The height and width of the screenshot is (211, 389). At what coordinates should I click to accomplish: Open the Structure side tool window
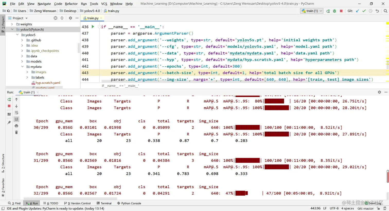[3, 163]
